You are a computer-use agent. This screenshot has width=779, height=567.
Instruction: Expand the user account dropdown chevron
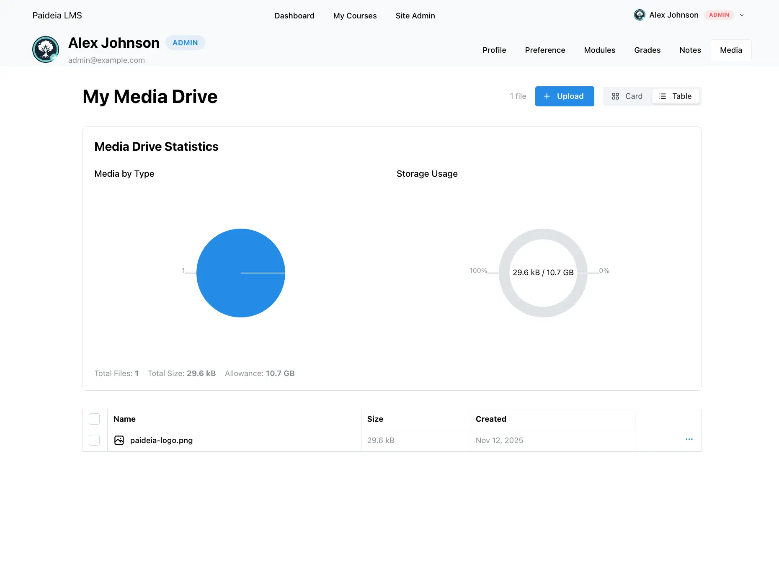742,15
